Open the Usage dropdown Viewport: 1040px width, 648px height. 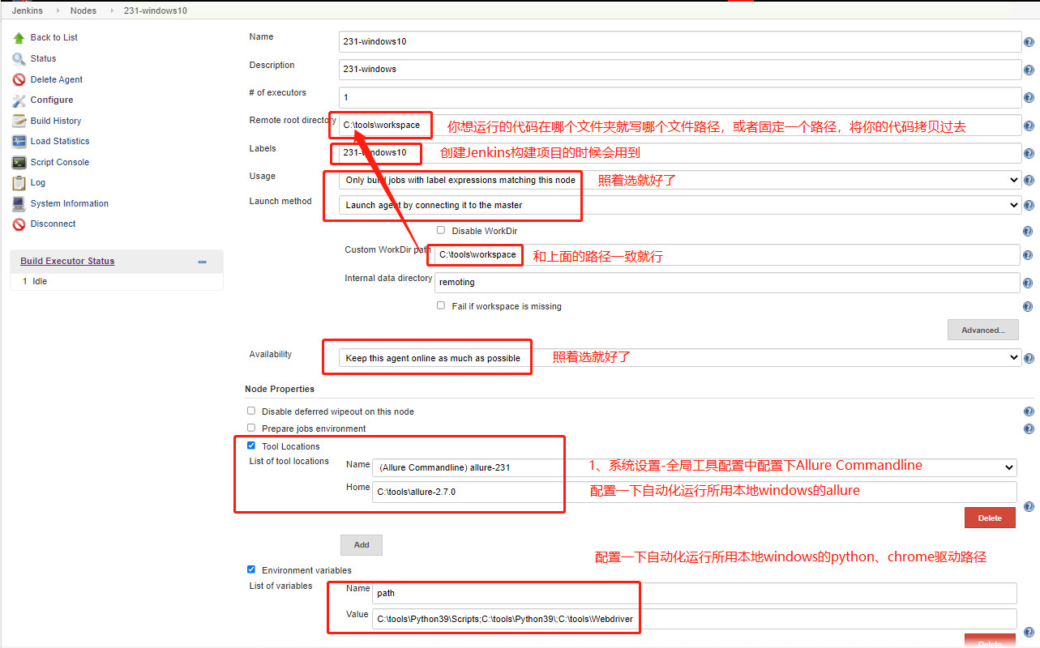[x=680, y=180]
